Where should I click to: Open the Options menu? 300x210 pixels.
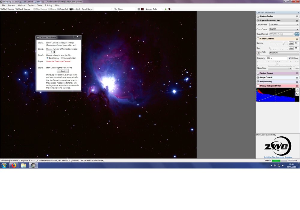tap(21, 5)
